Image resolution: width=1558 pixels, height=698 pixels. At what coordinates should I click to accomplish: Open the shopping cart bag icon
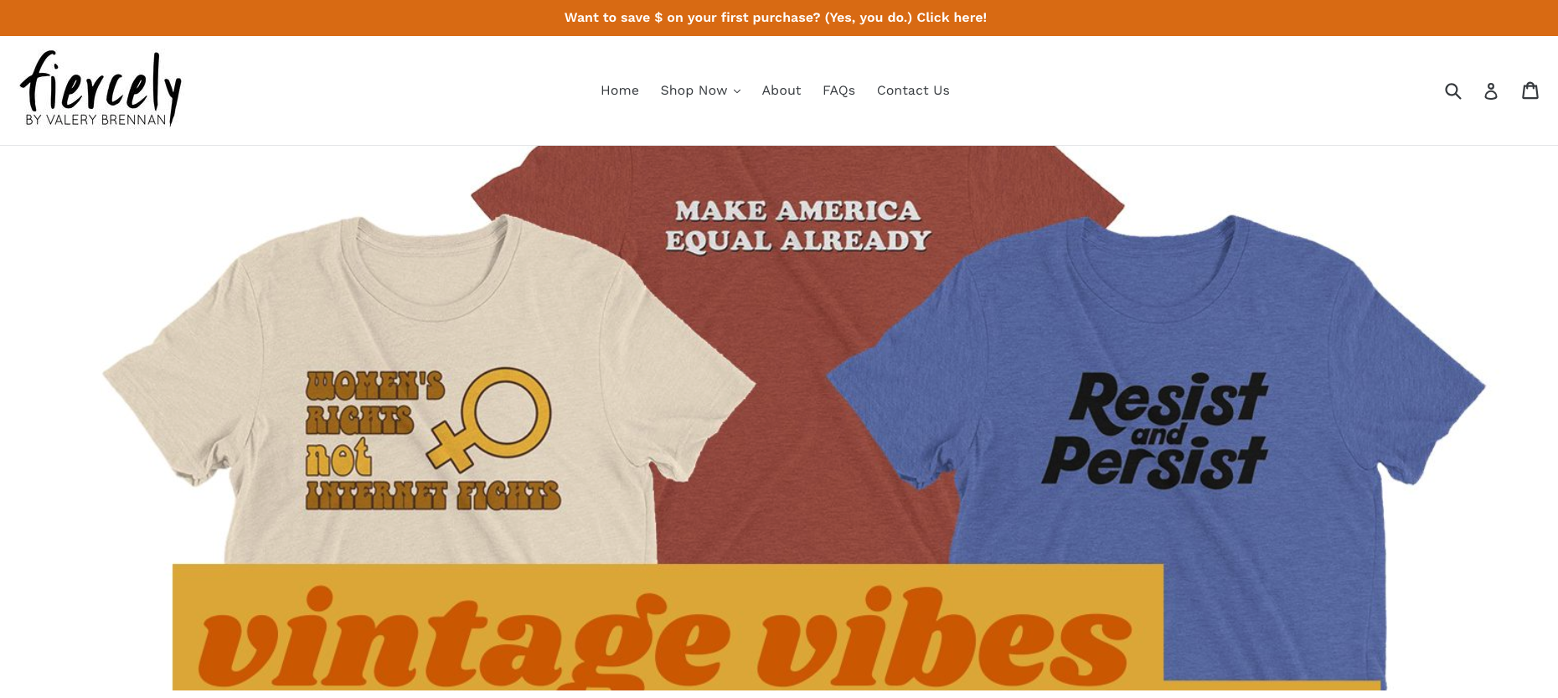click(x=1530, y=90)
